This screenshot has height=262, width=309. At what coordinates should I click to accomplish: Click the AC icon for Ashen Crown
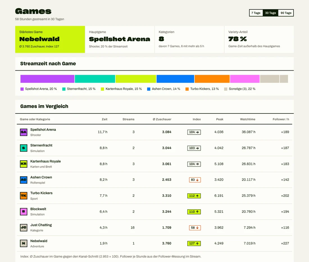tap(24, 180)
